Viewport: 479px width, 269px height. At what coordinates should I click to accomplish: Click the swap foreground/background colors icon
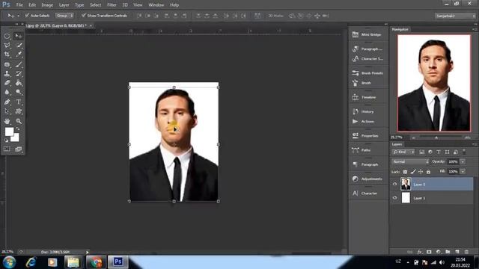(x=18, y=129)
